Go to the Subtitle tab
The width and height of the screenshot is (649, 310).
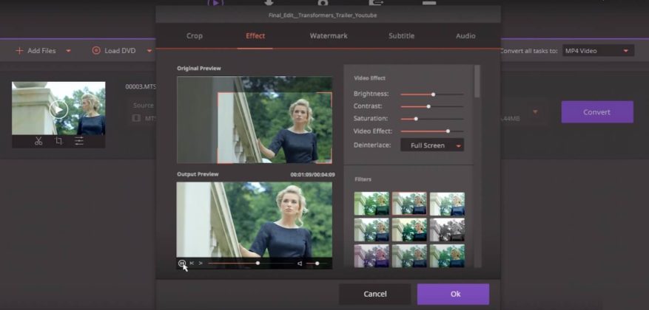click(x=402, y=36)
